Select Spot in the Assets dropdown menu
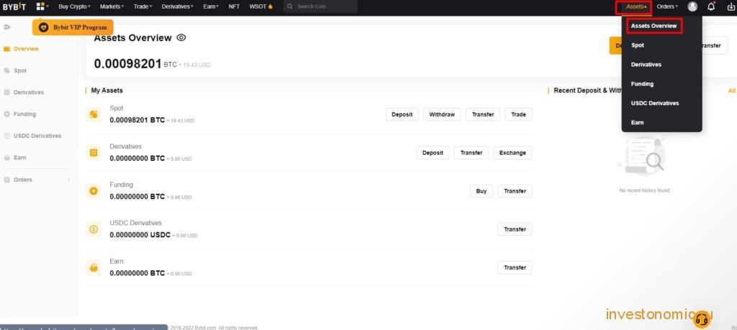Image resolution: width=737 pixels, height=330 pixels. [x=638, y=45]
